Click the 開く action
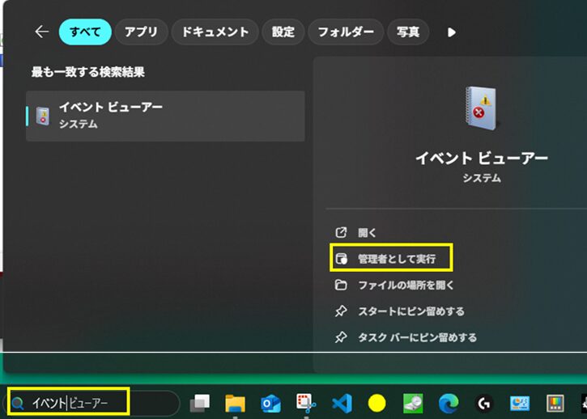 (x=366, y=233)
